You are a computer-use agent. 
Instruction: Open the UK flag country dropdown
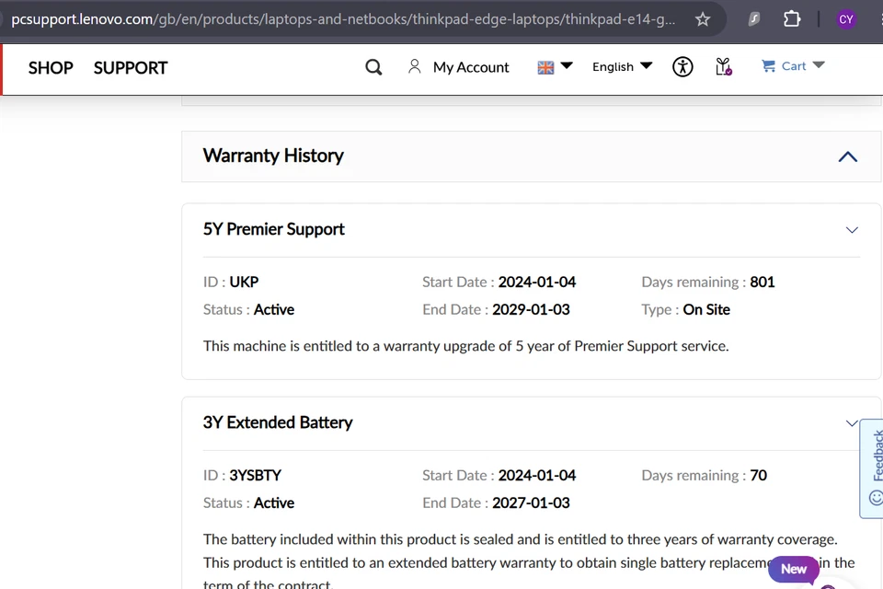click(x=555, y=67)
